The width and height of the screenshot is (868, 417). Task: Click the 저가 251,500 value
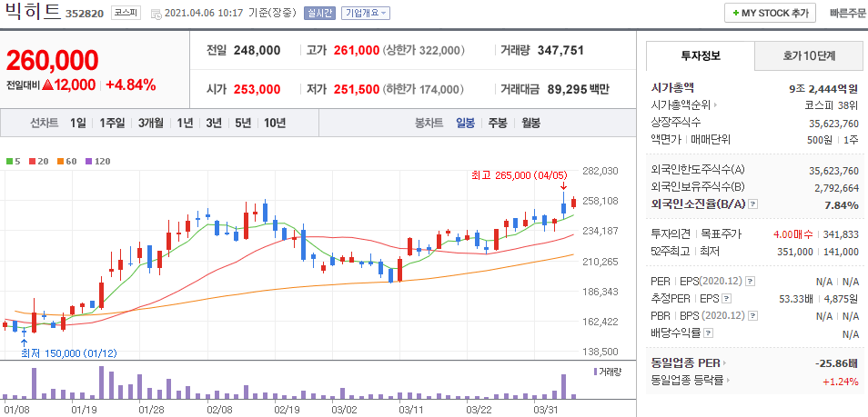(357, 89)
